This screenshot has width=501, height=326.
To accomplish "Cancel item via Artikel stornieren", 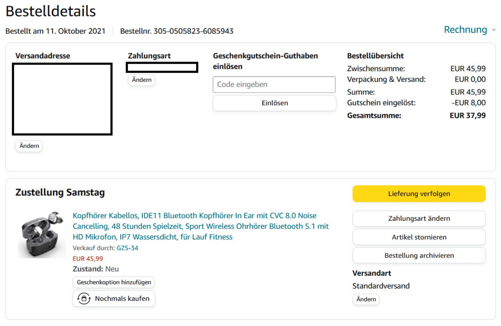I will coord(419,237).
